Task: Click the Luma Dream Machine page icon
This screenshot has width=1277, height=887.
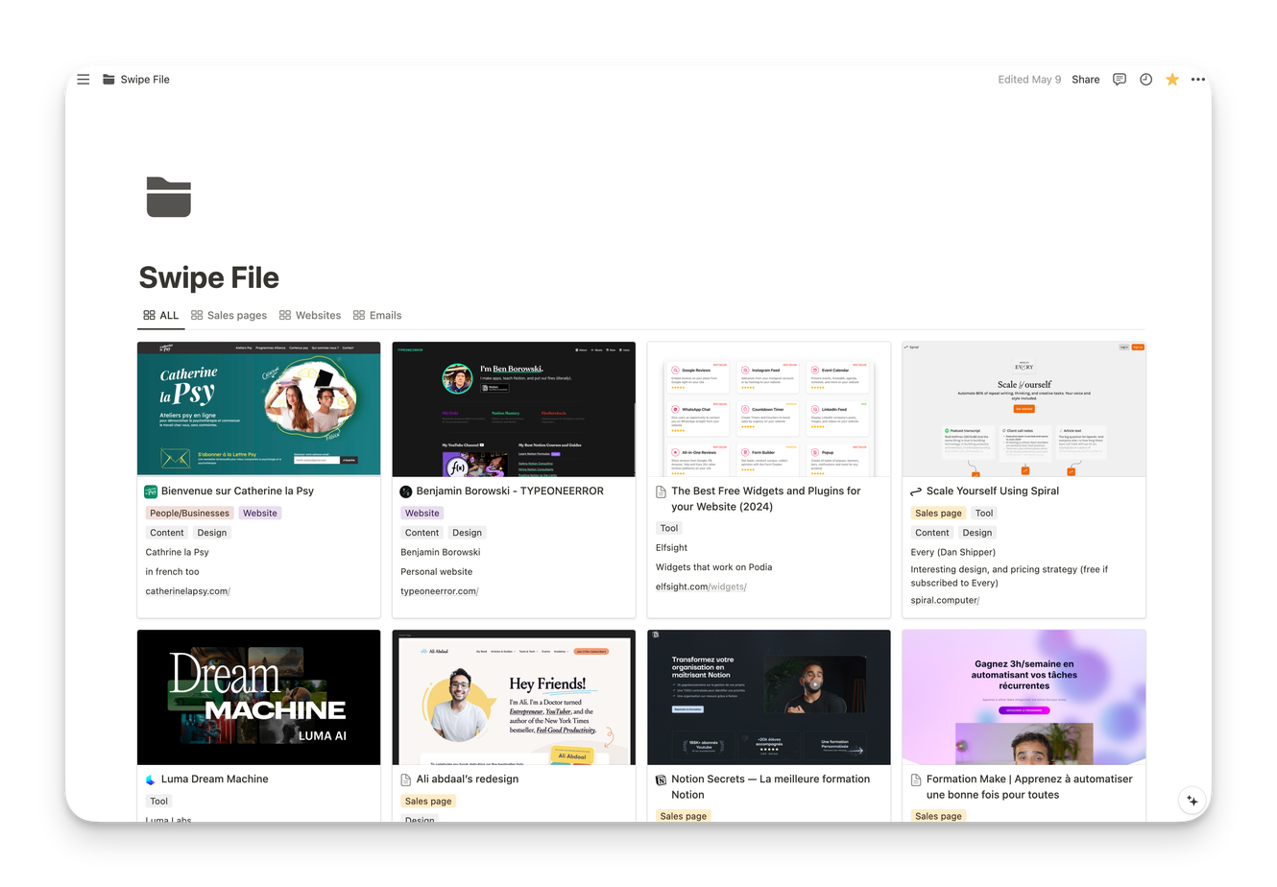Action: (x=151, y=779)
